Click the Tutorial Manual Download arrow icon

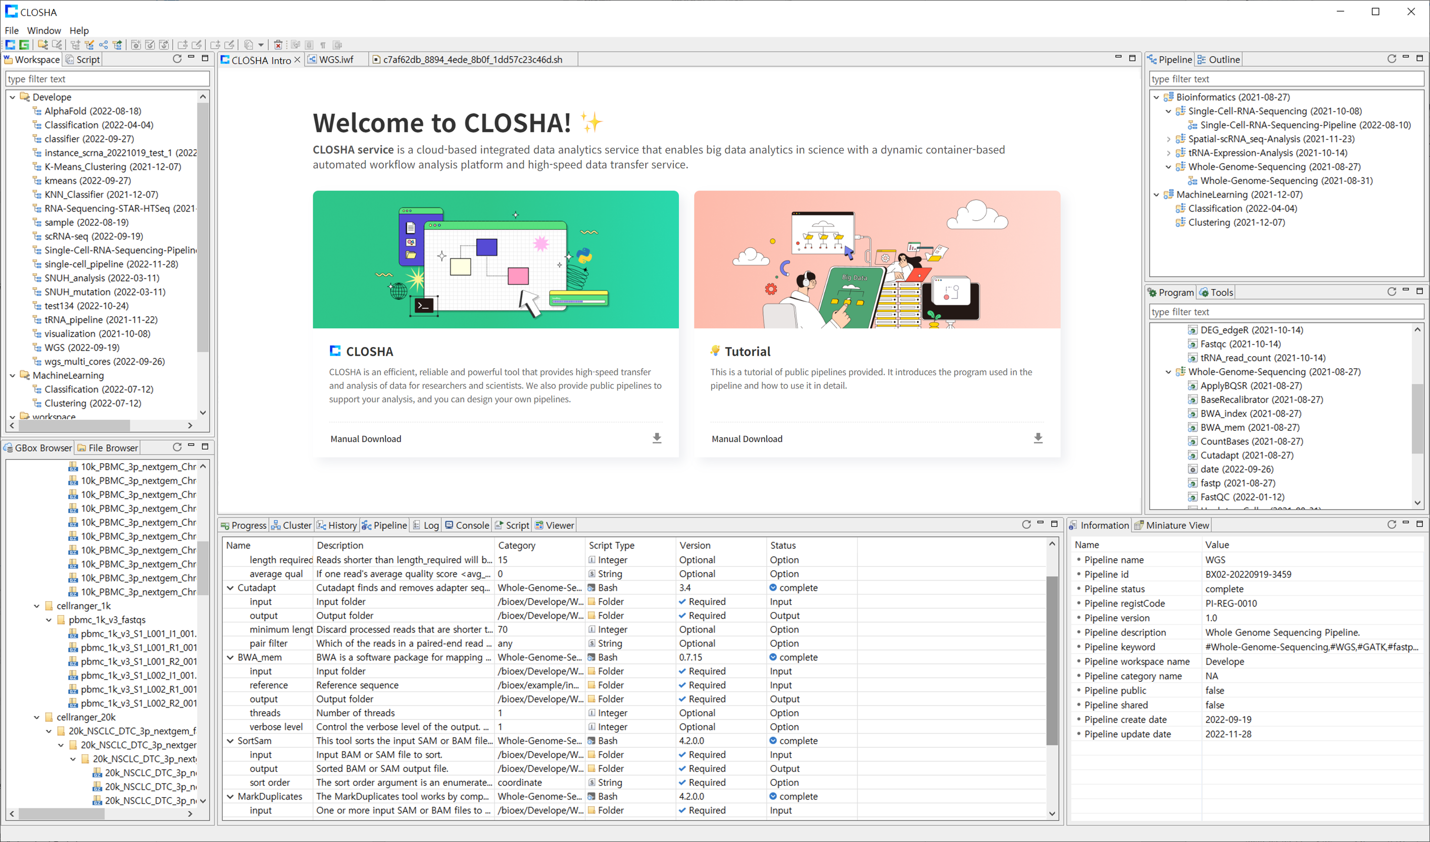tap(1038, 438)
